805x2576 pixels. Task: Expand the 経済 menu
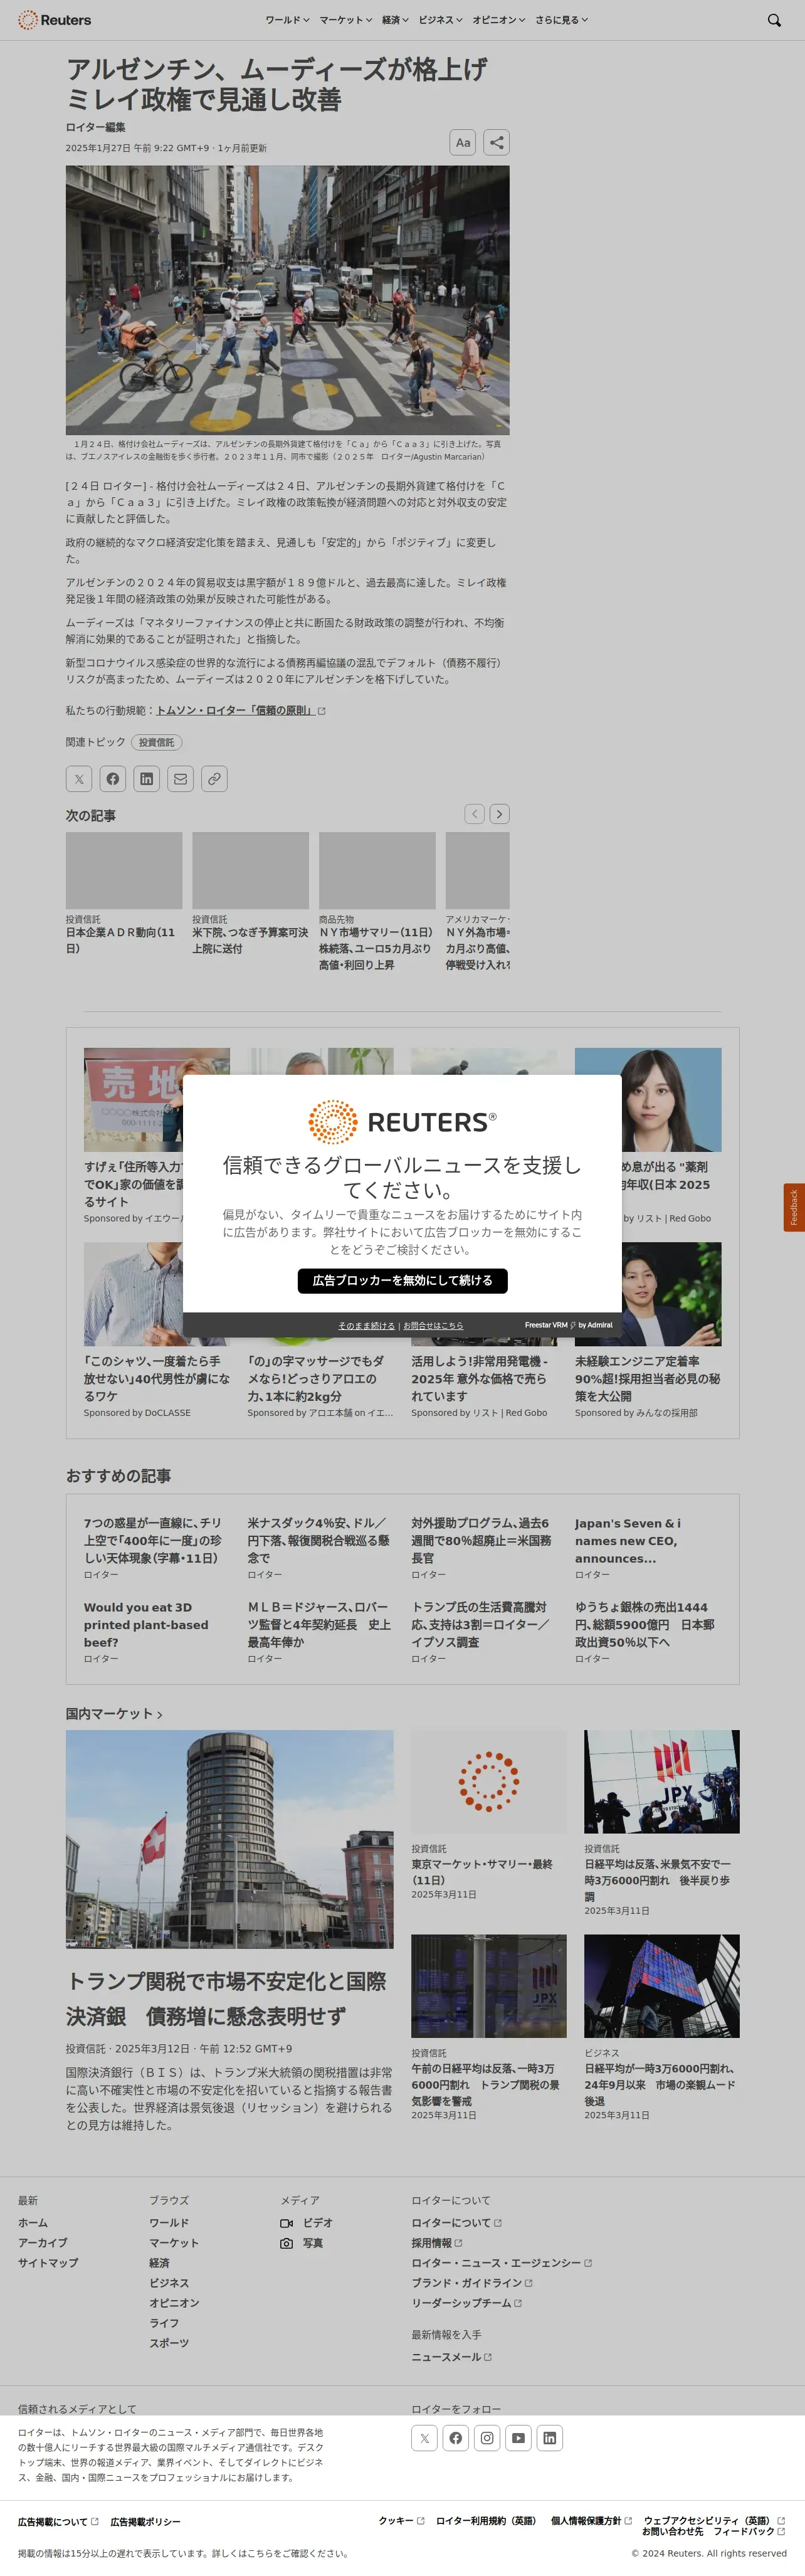point(395,20)
